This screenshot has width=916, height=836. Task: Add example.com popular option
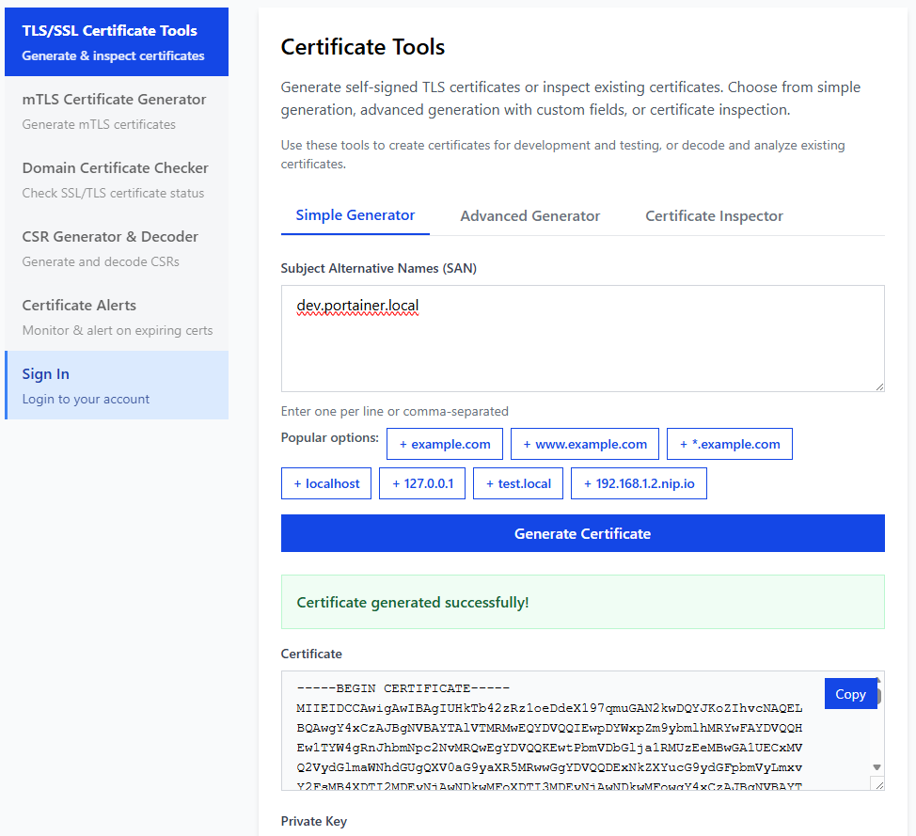point(445,444)
